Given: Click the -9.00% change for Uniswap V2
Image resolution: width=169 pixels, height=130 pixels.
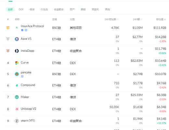Looking at the screenshot, I should 162,111.
